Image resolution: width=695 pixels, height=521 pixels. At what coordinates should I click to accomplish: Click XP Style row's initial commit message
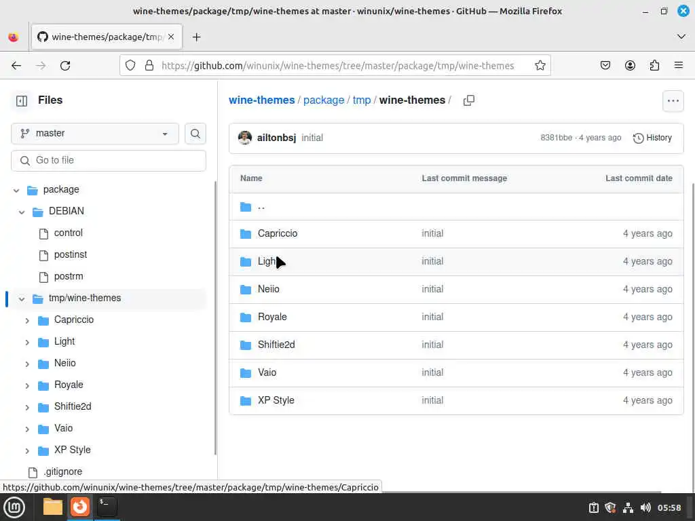pyautogui.click(x=432, y=400)
